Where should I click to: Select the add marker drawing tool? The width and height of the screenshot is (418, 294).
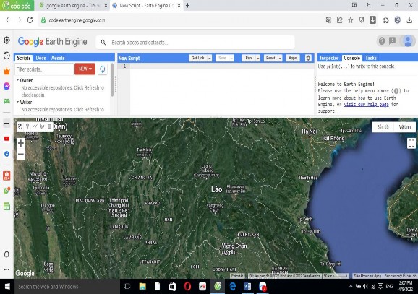tap(27, 126)
